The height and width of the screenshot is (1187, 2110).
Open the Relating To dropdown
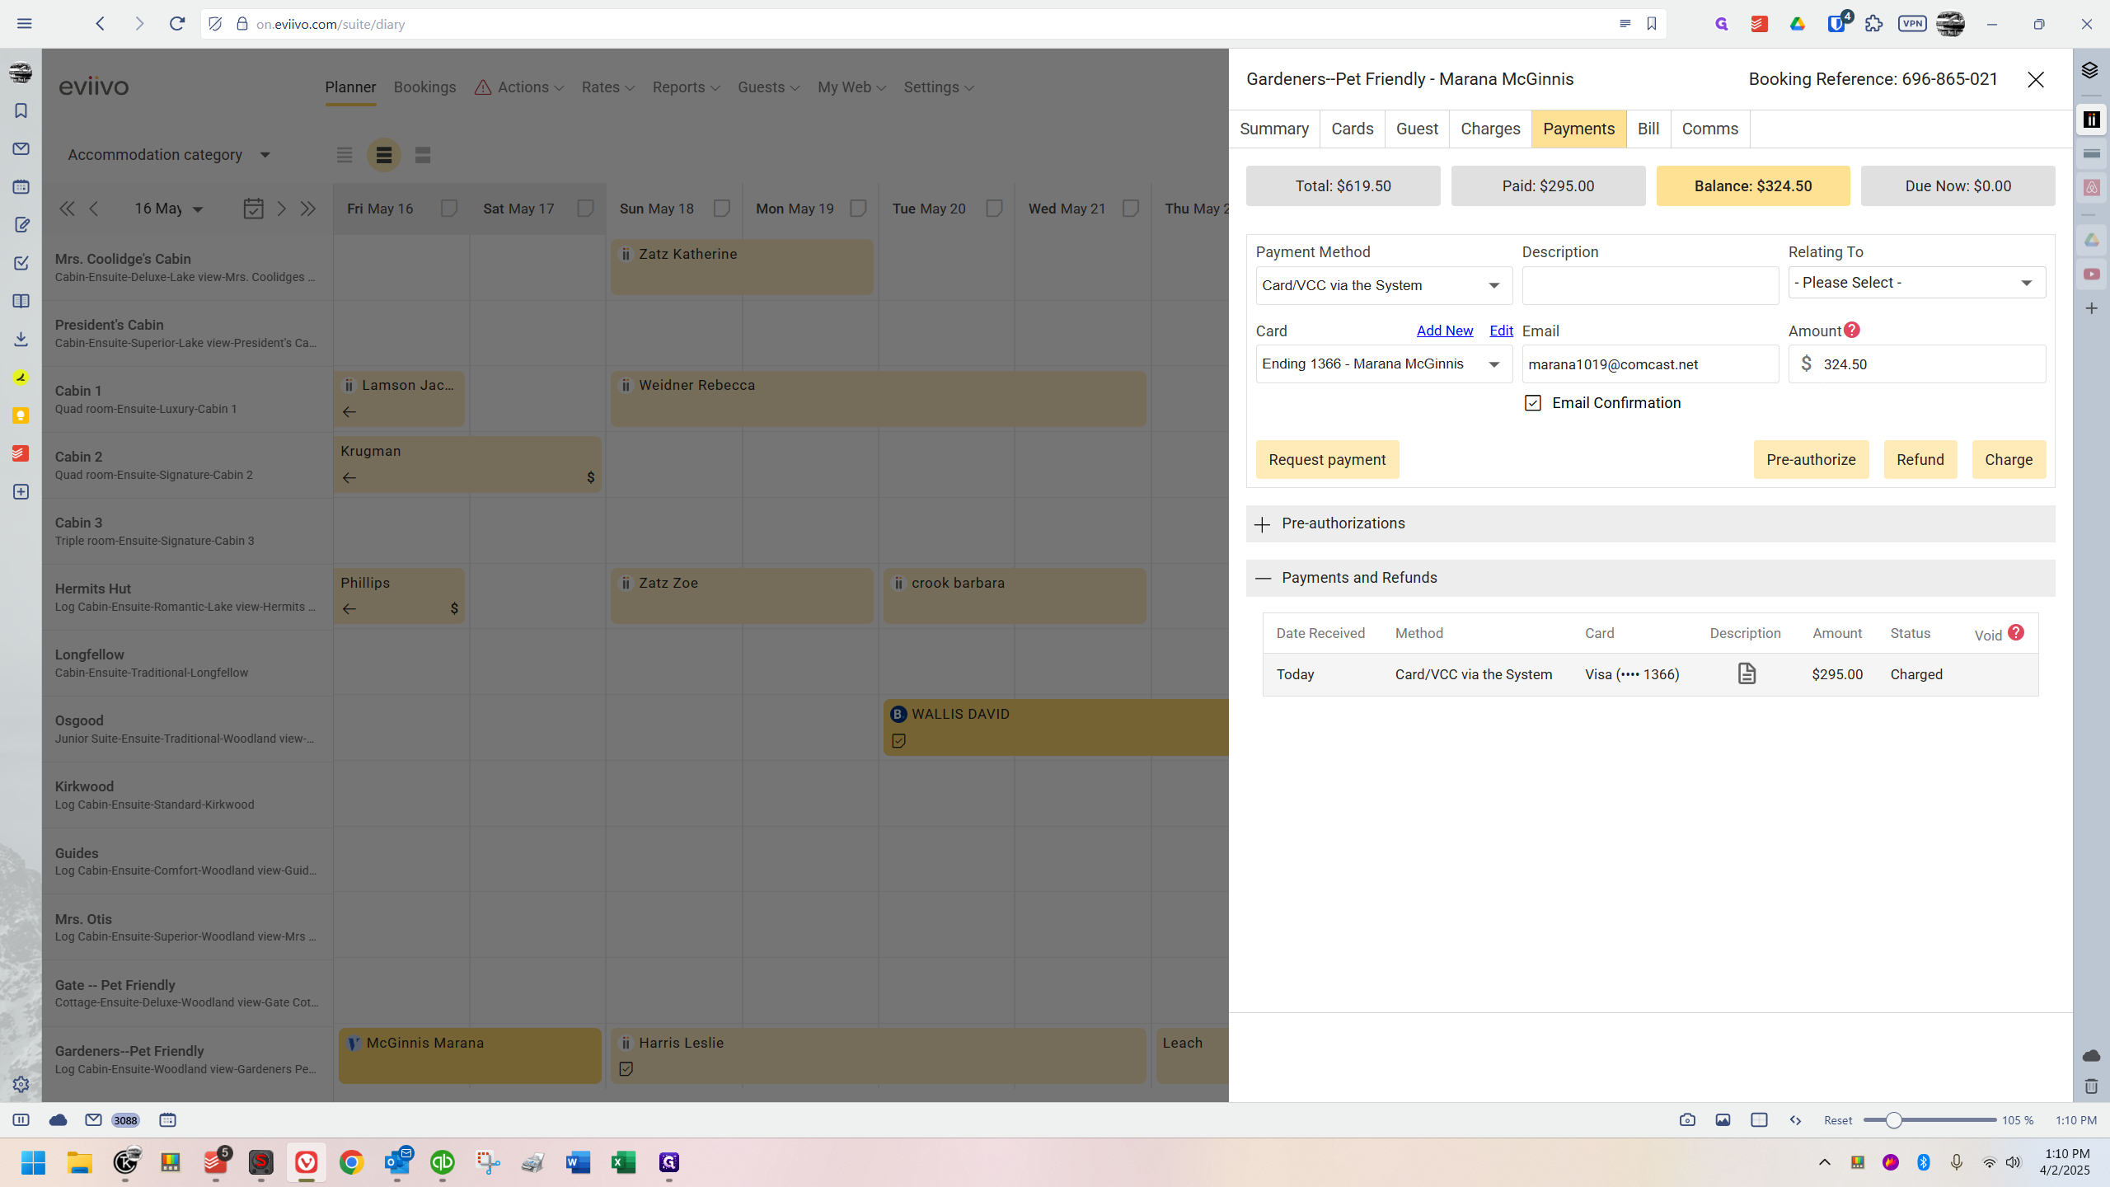pyautogui.click(x=1916, y=283)
